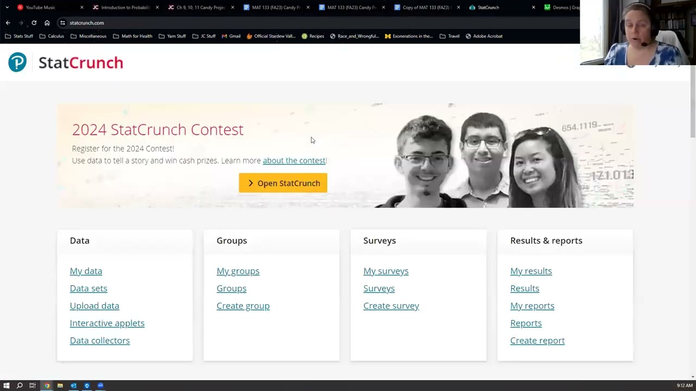
Task: View site information icon beside statcrunch.com
Action: (63, 23)
